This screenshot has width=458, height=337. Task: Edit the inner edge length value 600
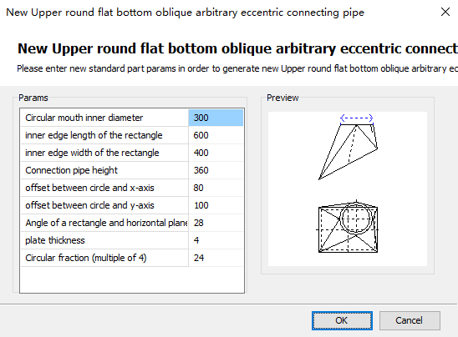216,135
